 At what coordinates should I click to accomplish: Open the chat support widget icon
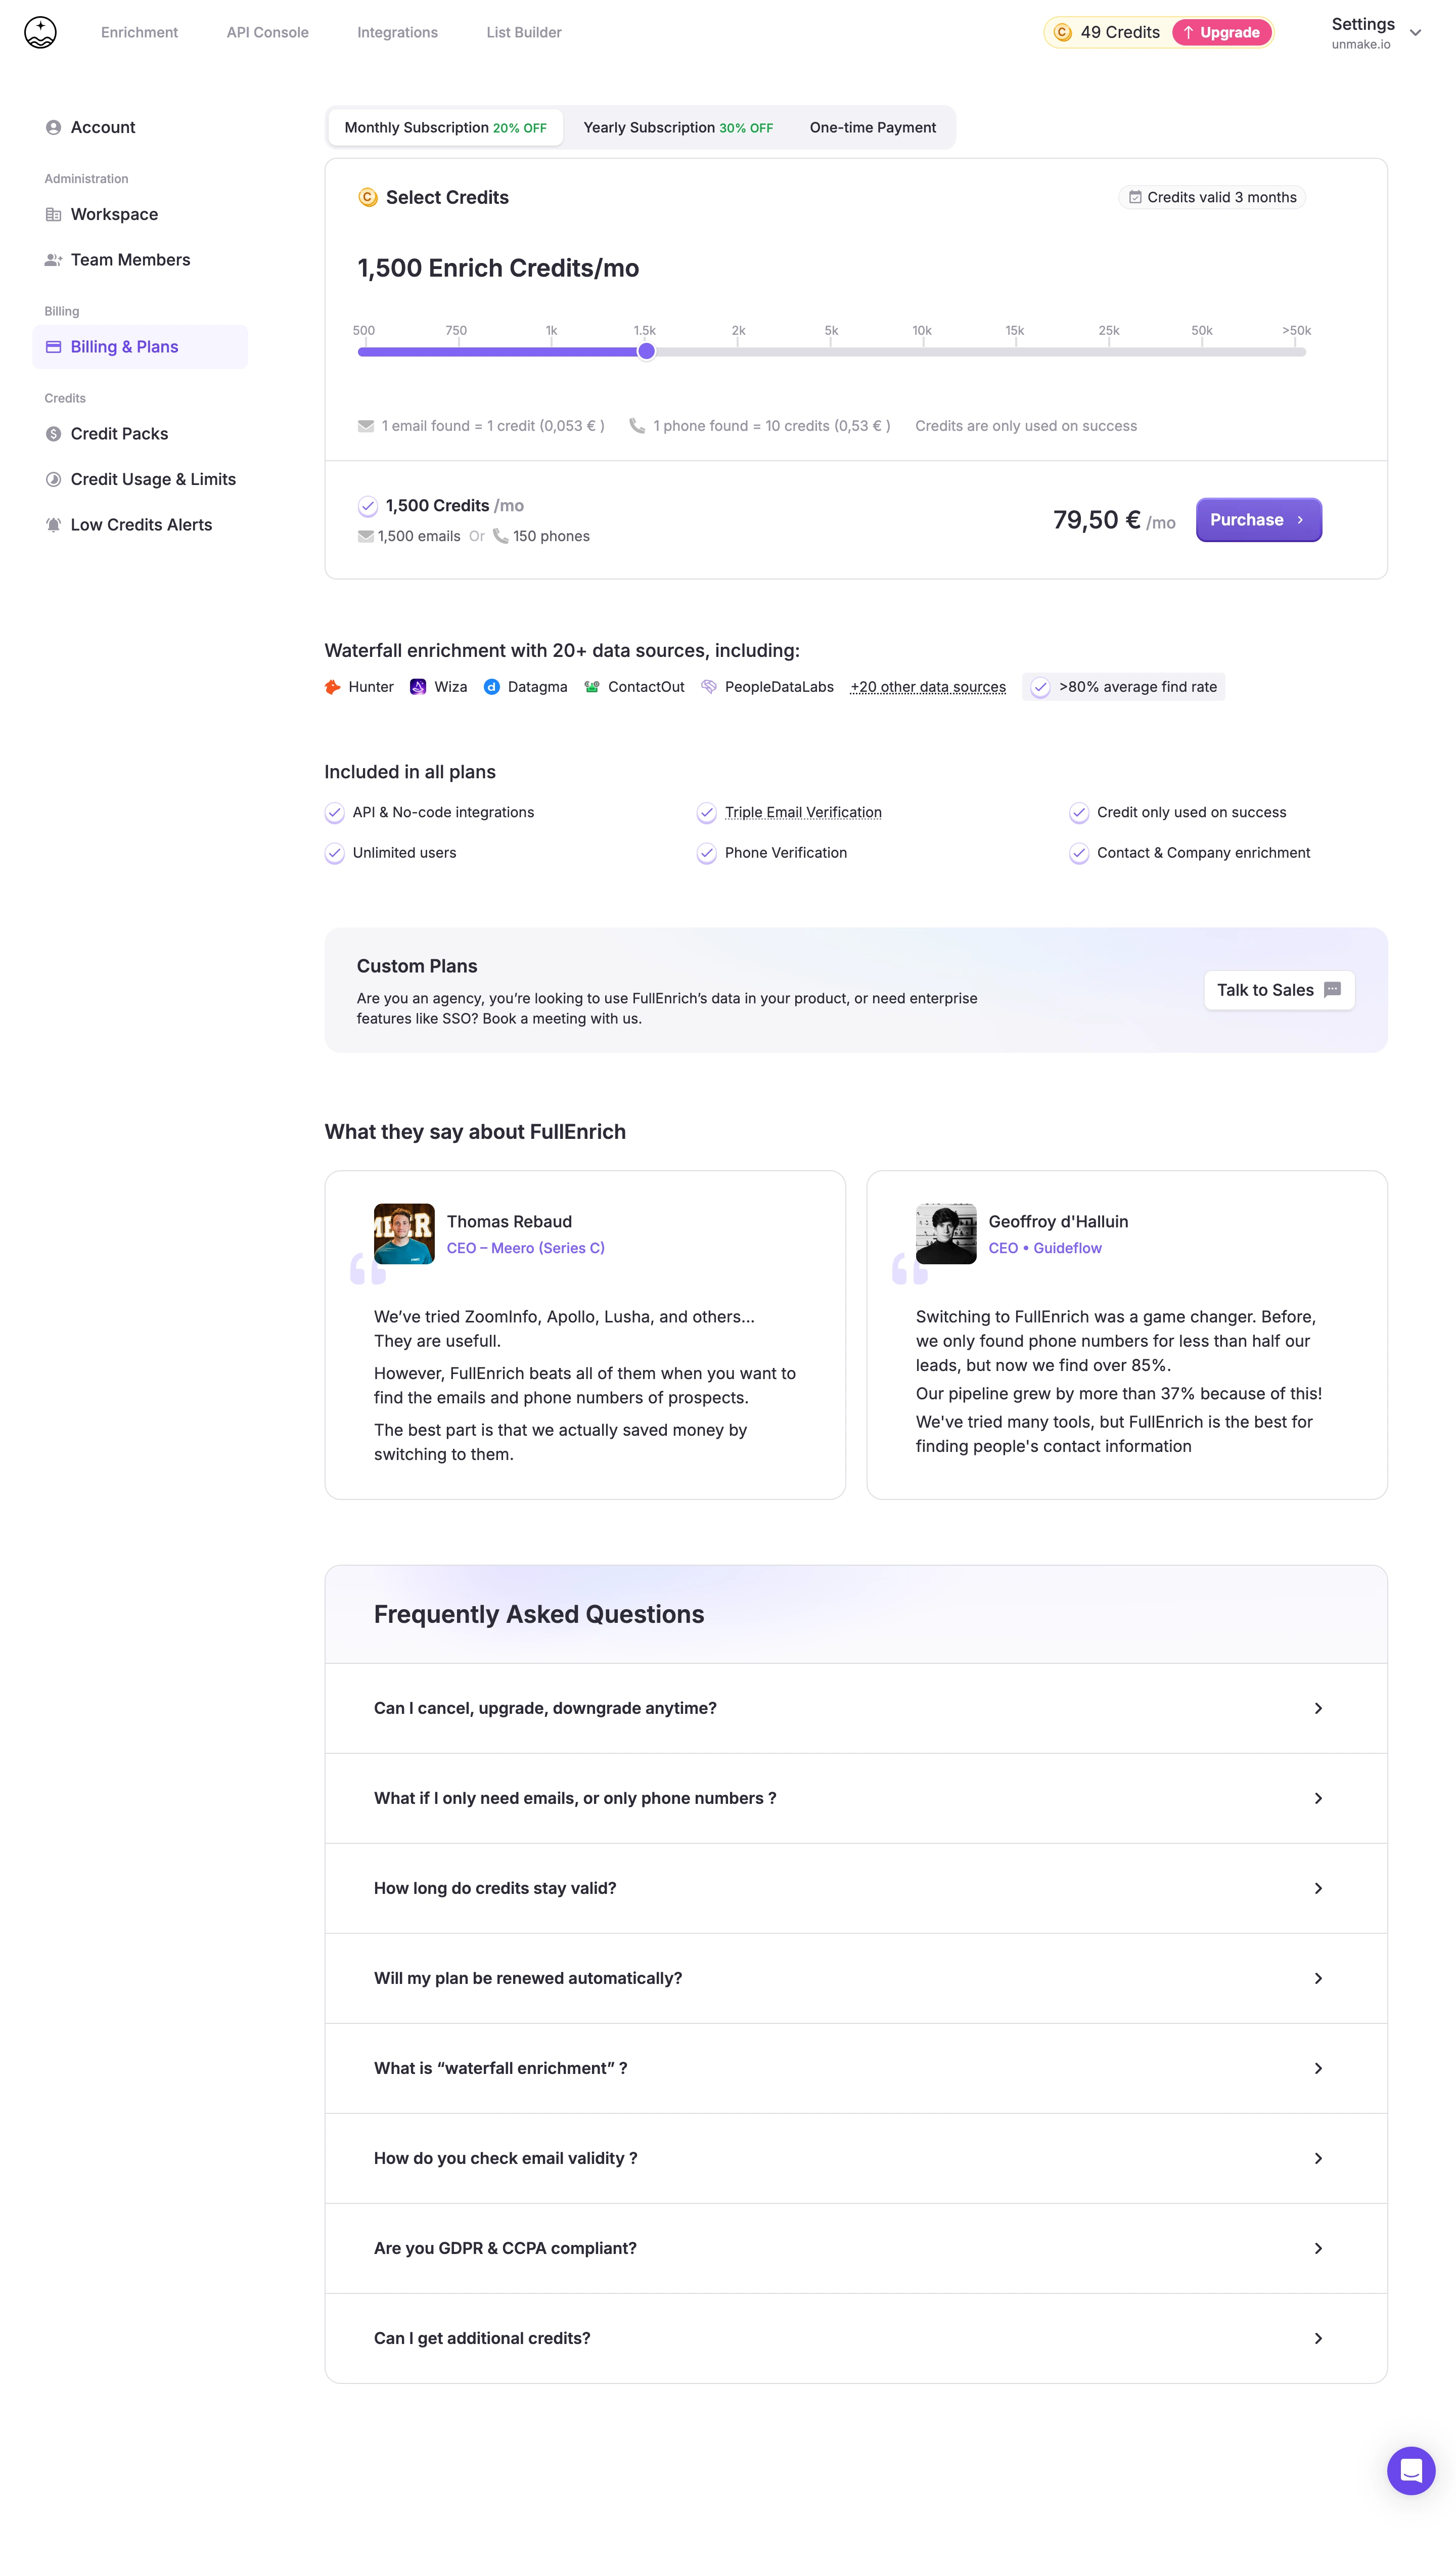pyautogui.click(x=1411, y=2471)
